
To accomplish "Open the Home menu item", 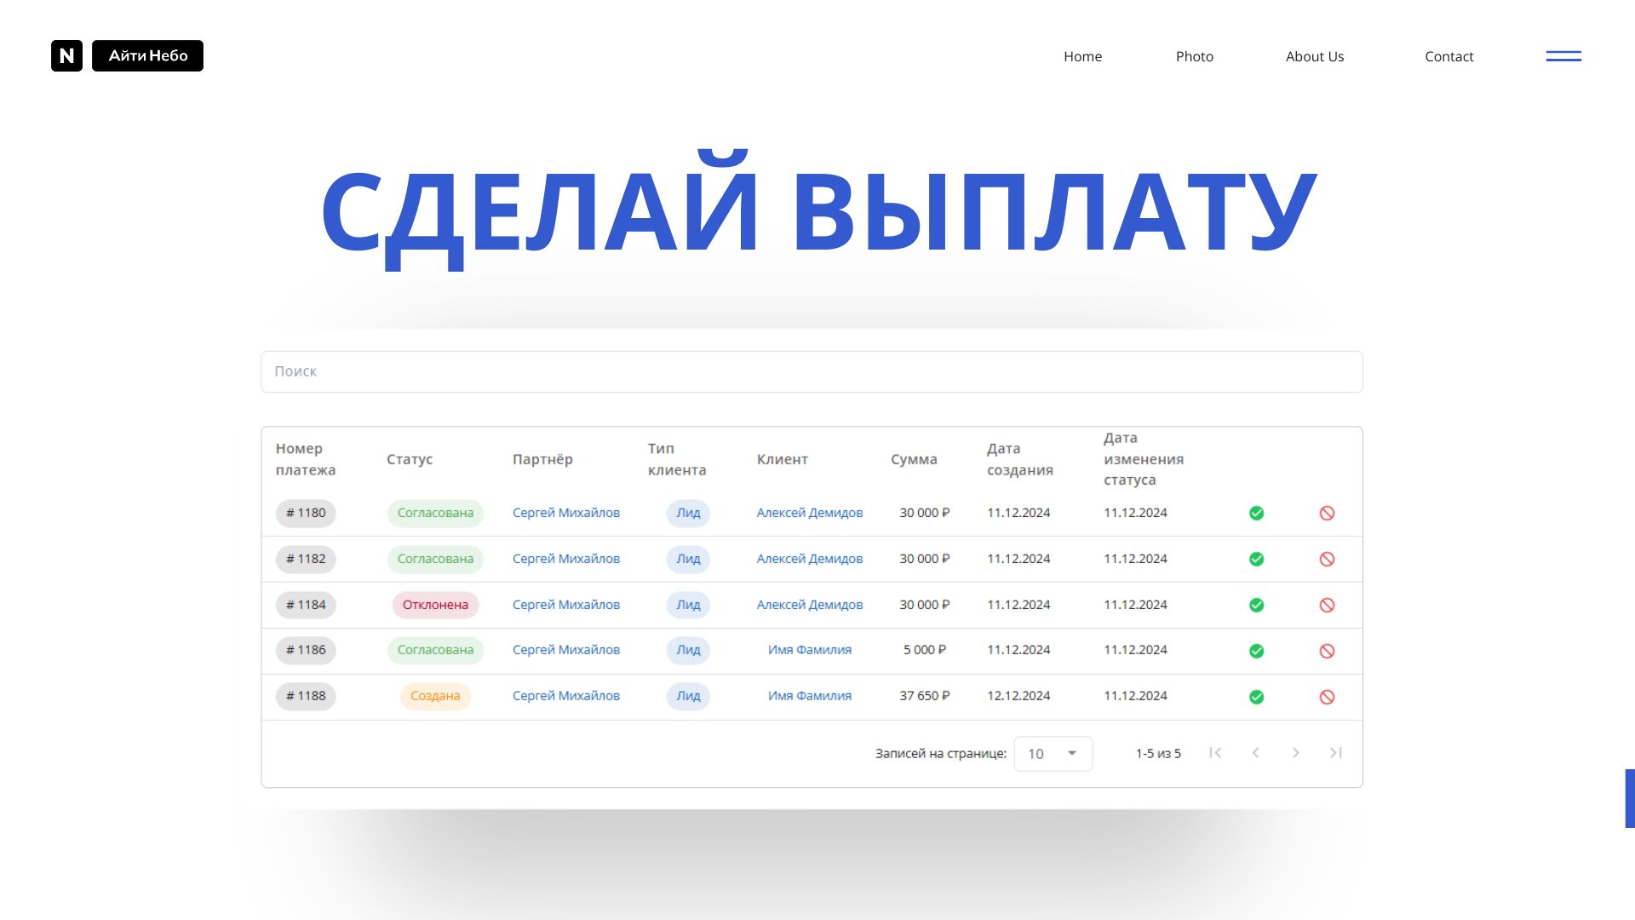I will (1082, 56).
